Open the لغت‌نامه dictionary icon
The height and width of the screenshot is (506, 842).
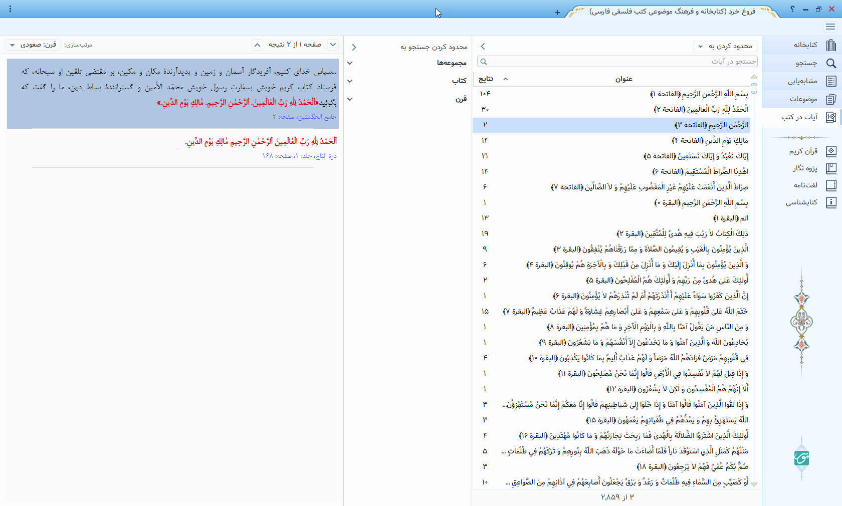click(x=831, y=185)
